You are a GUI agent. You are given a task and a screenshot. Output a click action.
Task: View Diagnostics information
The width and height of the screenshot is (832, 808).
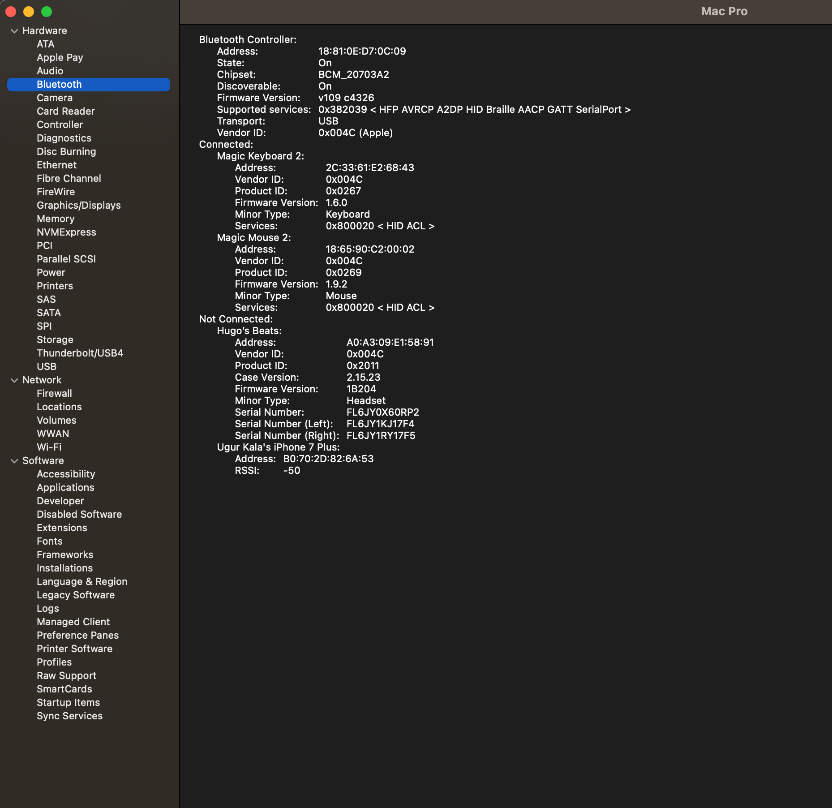point(64,138)
